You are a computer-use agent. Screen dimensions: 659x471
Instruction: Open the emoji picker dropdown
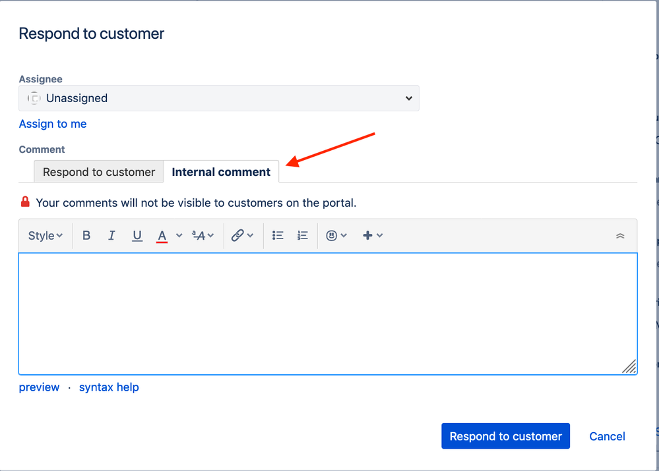(336, 236)
